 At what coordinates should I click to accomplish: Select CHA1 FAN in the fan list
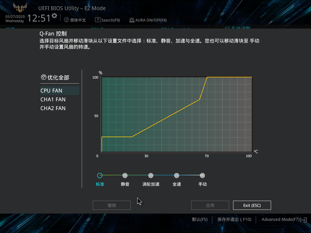tap(53, 99)
